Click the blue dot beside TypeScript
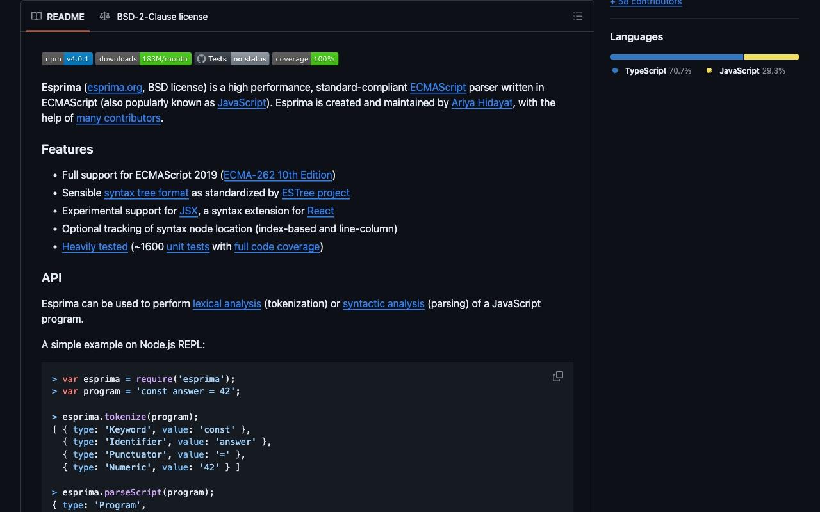 coord(615,70)
